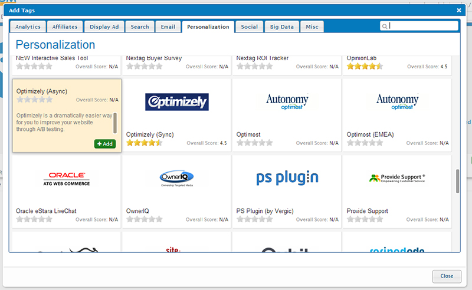The image size is (472, 290).
Task: Focus the tag search input field
Action: click(419, 26)
